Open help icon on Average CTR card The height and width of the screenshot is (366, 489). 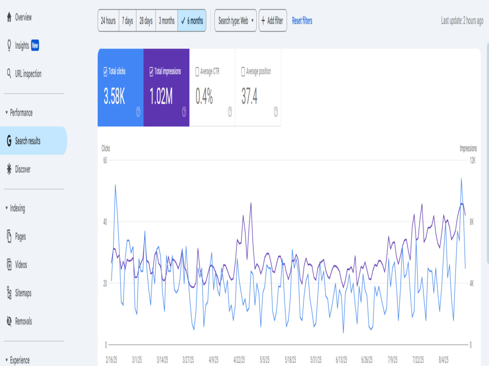coord(230,112)
